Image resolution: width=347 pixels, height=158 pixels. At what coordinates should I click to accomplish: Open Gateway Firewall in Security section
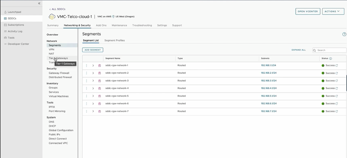click(x=59, y=73)
